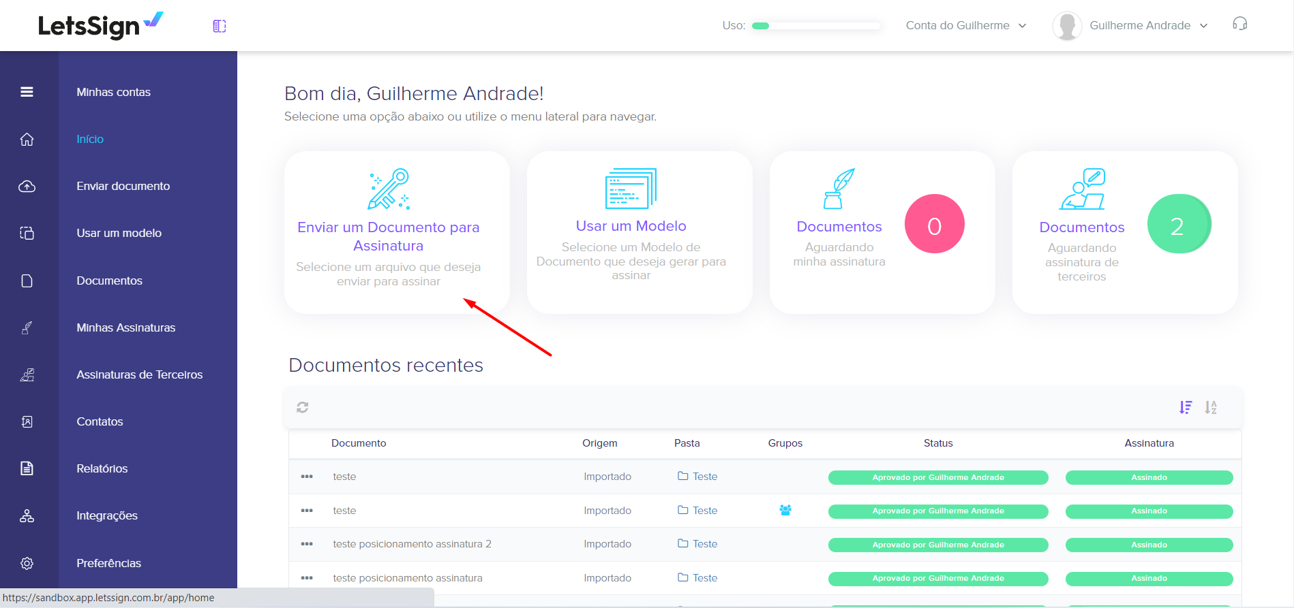Expand Conta do Guilherme account dropdown
This screenshot has width=1294, height=608.
pyautogui.click(x=966, y=25)
